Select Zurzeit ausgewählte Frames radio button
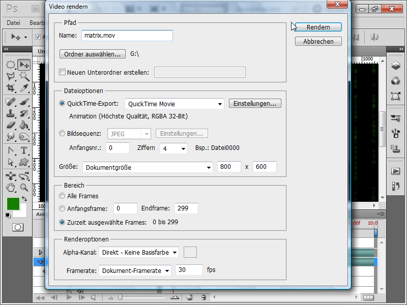Image resolution: width=407 pixels, height=305 pixels. coord(62,222)
